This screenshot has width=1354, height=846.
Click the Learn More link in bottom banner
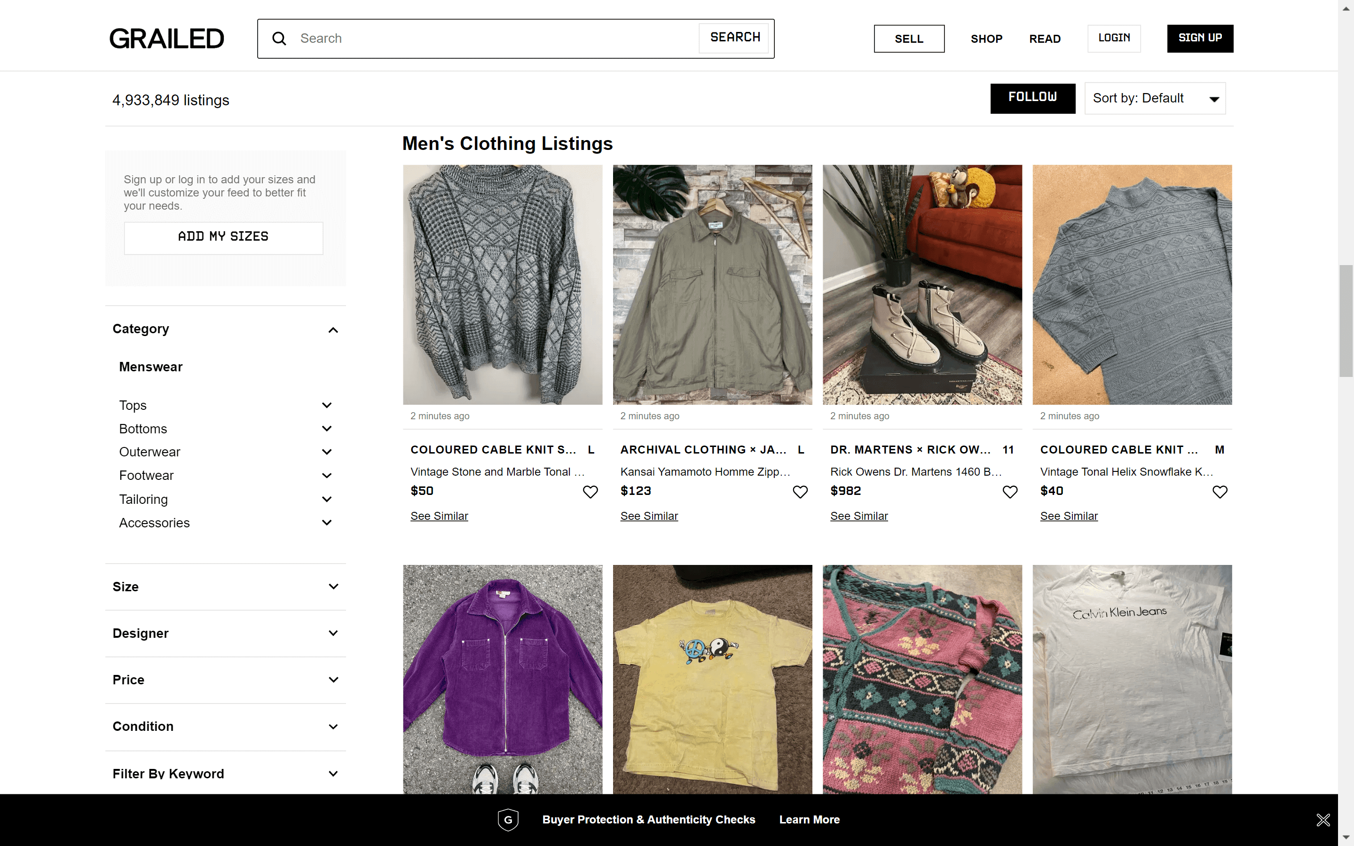(809, 819)
